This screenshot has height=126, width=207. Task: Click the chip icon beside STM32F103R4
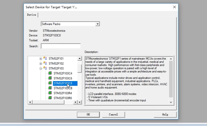click(x=50, y=93)
